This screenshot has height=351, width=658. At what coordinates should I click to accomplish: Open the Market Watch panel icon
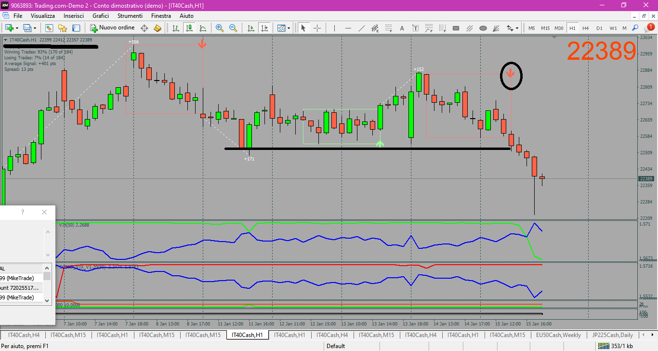pyautogui.click(x=49, y=28)
